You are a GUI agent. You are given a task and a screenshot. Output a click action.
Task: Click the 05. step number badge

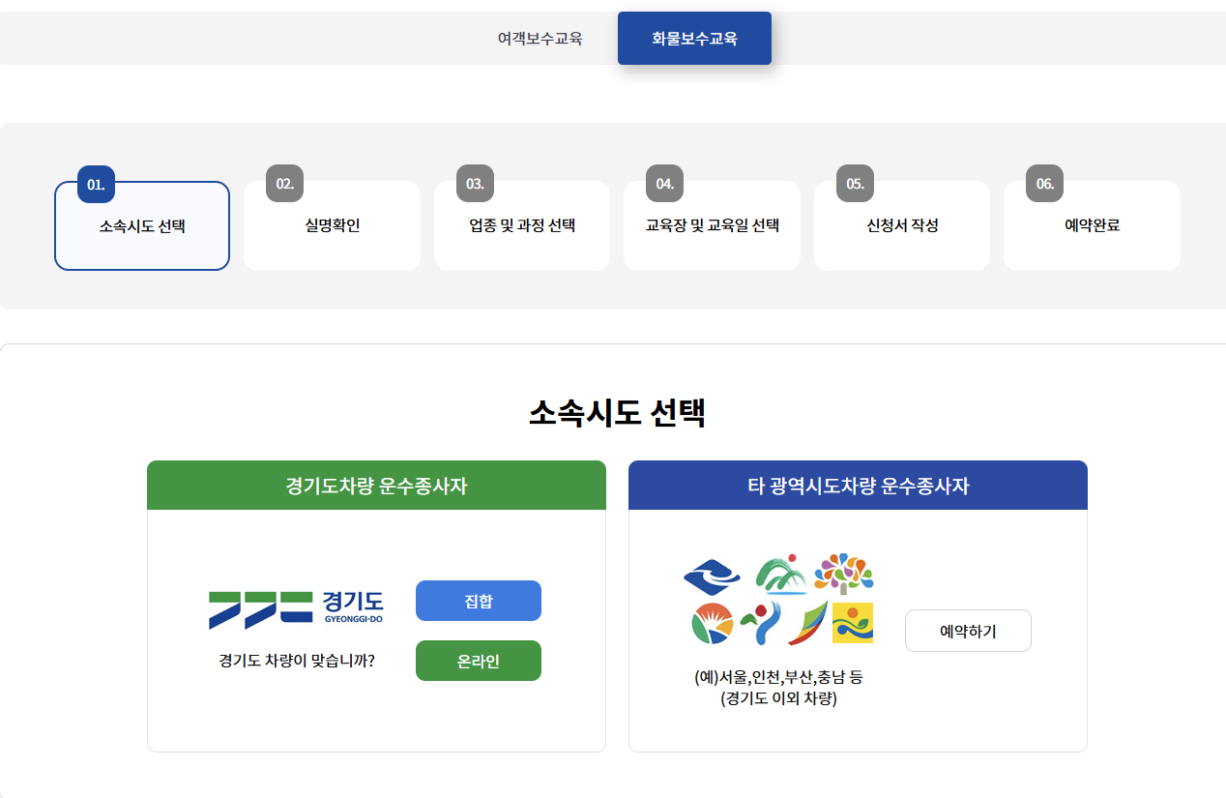pyautogui.click(x=855, y=183)
